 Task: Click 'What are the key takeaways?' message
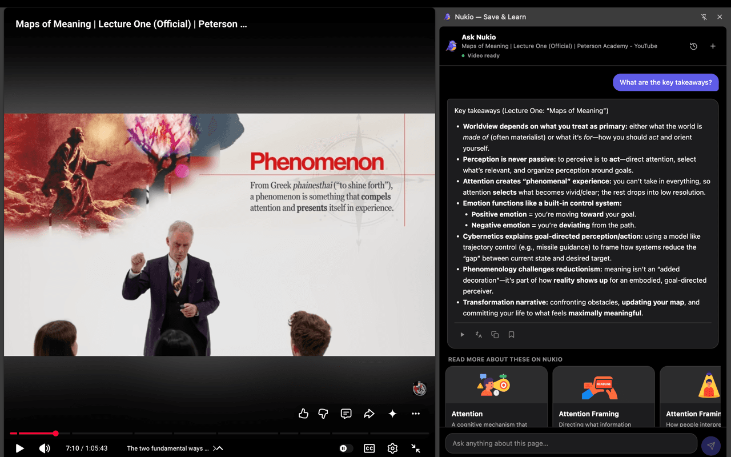[x=666, y=82]
